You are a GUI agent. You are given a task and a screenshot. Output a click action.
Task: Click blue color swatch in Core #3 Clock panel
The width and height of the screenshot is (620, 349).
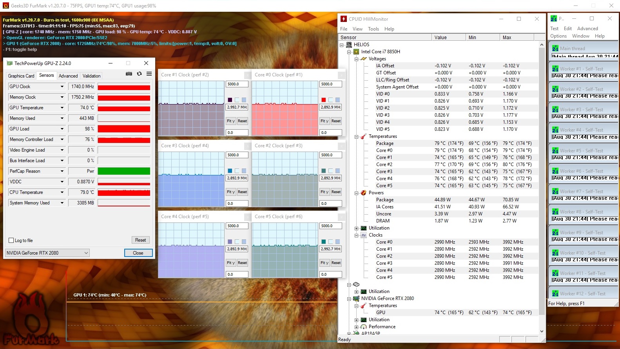pyautogui.click(x=230, y=171)
